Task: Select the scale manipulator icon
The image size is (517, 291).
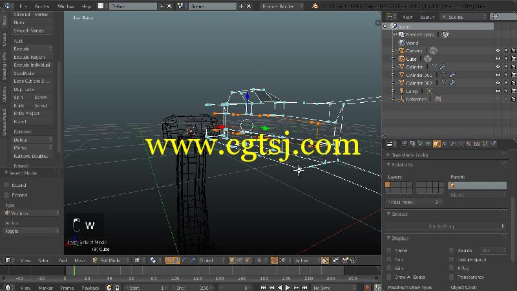Action: point(193,261)
